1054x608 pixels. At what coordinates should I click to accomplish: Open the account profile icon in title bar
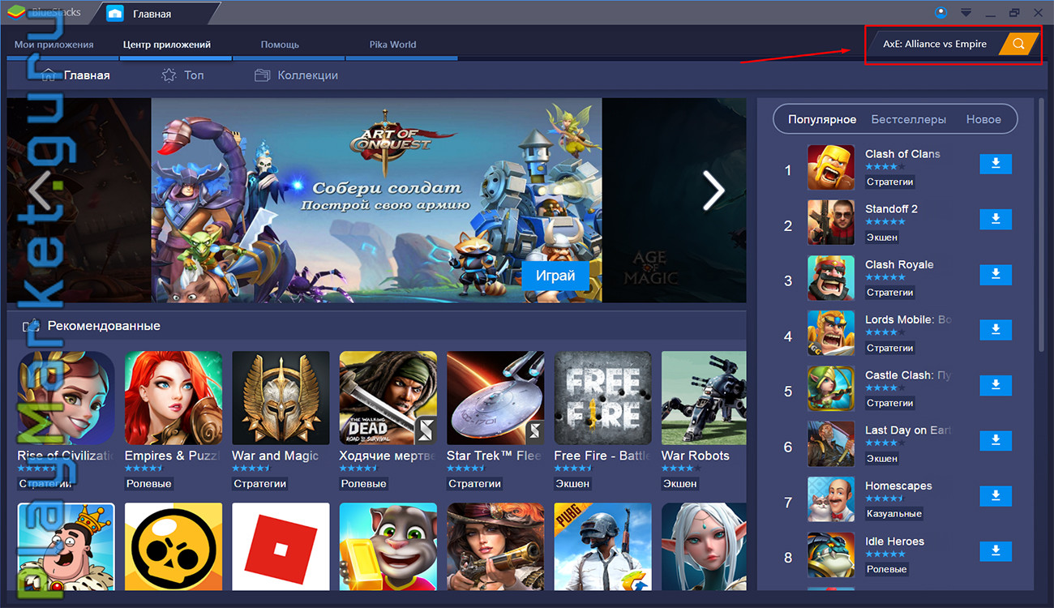tap(940, 12)
